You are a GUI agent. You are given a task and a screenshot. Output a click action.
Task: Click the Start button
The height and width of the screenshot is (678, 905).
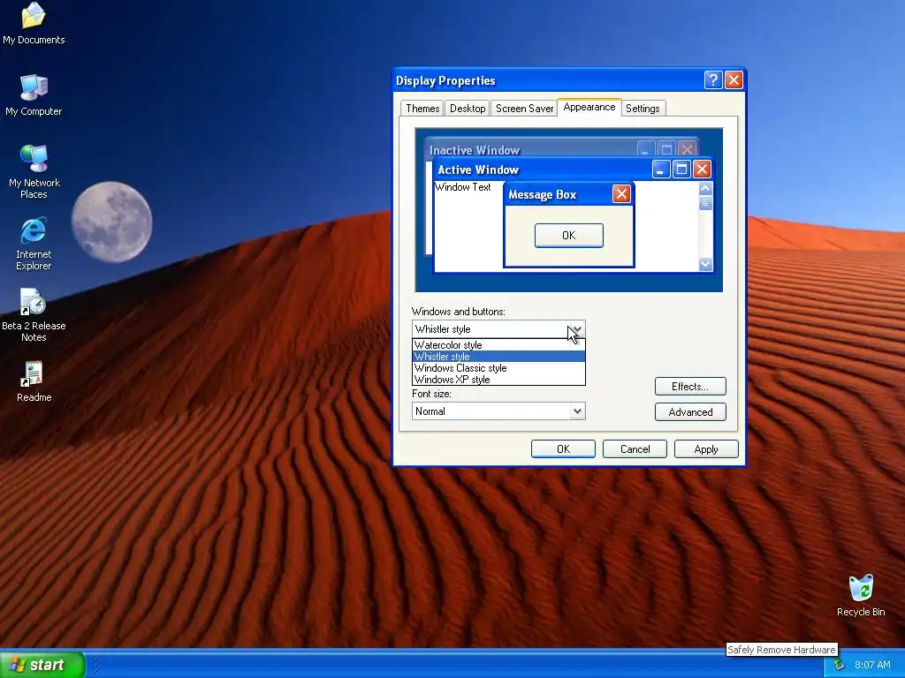(42, 665)
